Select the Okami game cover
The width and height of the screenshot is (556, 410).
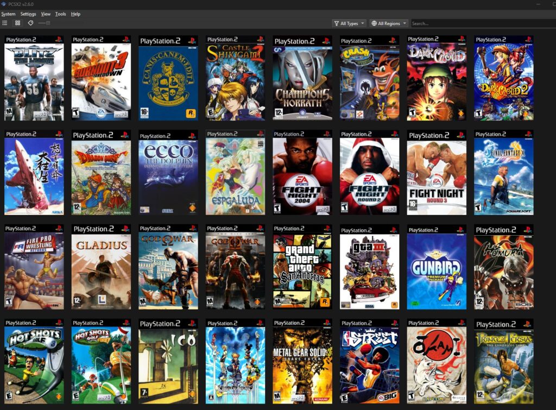(437, 361)
